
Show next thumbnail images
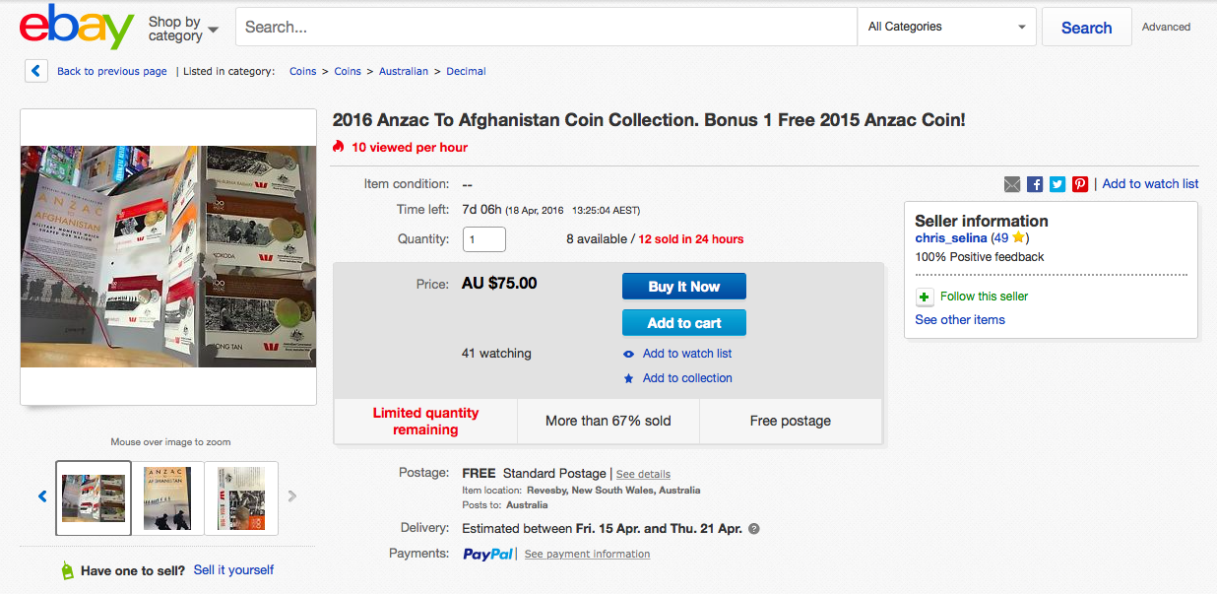tap(292, 496)
